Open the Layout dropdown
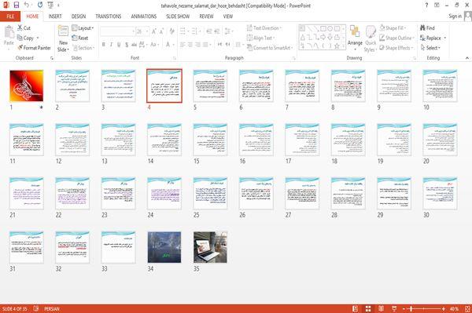Screen dimensions: 472x313 coord(83,28)
